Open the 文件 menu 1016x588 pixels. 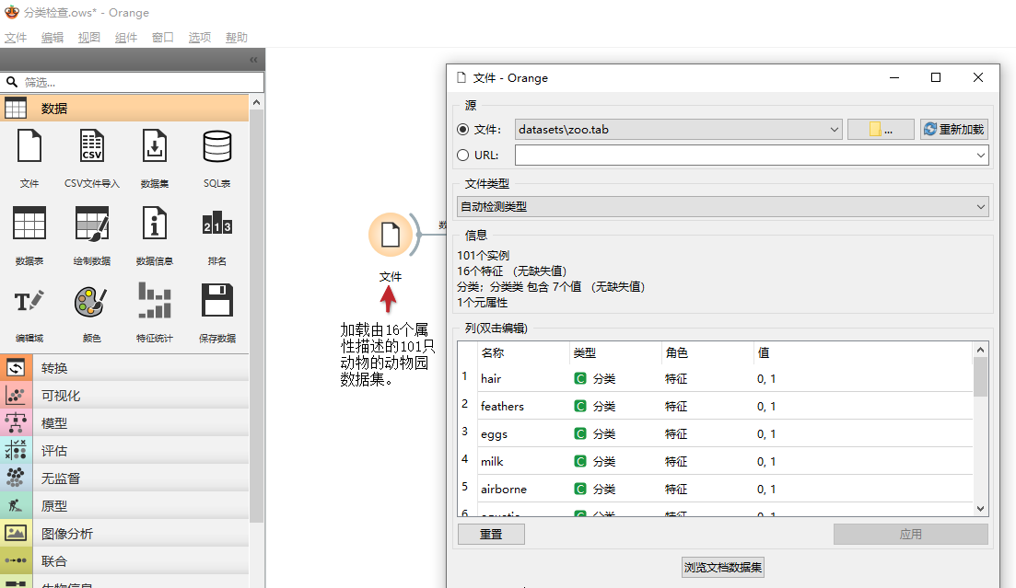click(x=16, y=38)
